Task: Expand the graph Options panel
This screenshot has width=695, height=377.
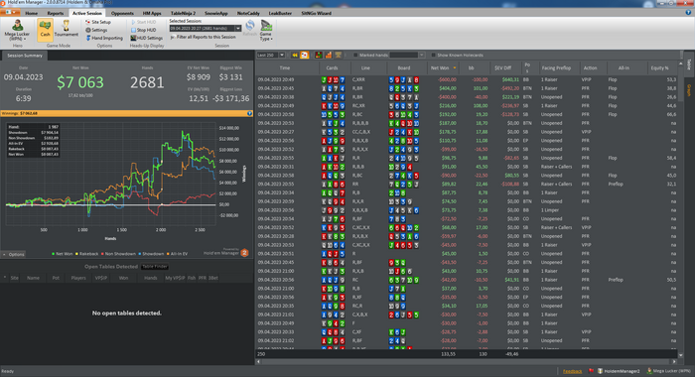Action: [13, 254]
